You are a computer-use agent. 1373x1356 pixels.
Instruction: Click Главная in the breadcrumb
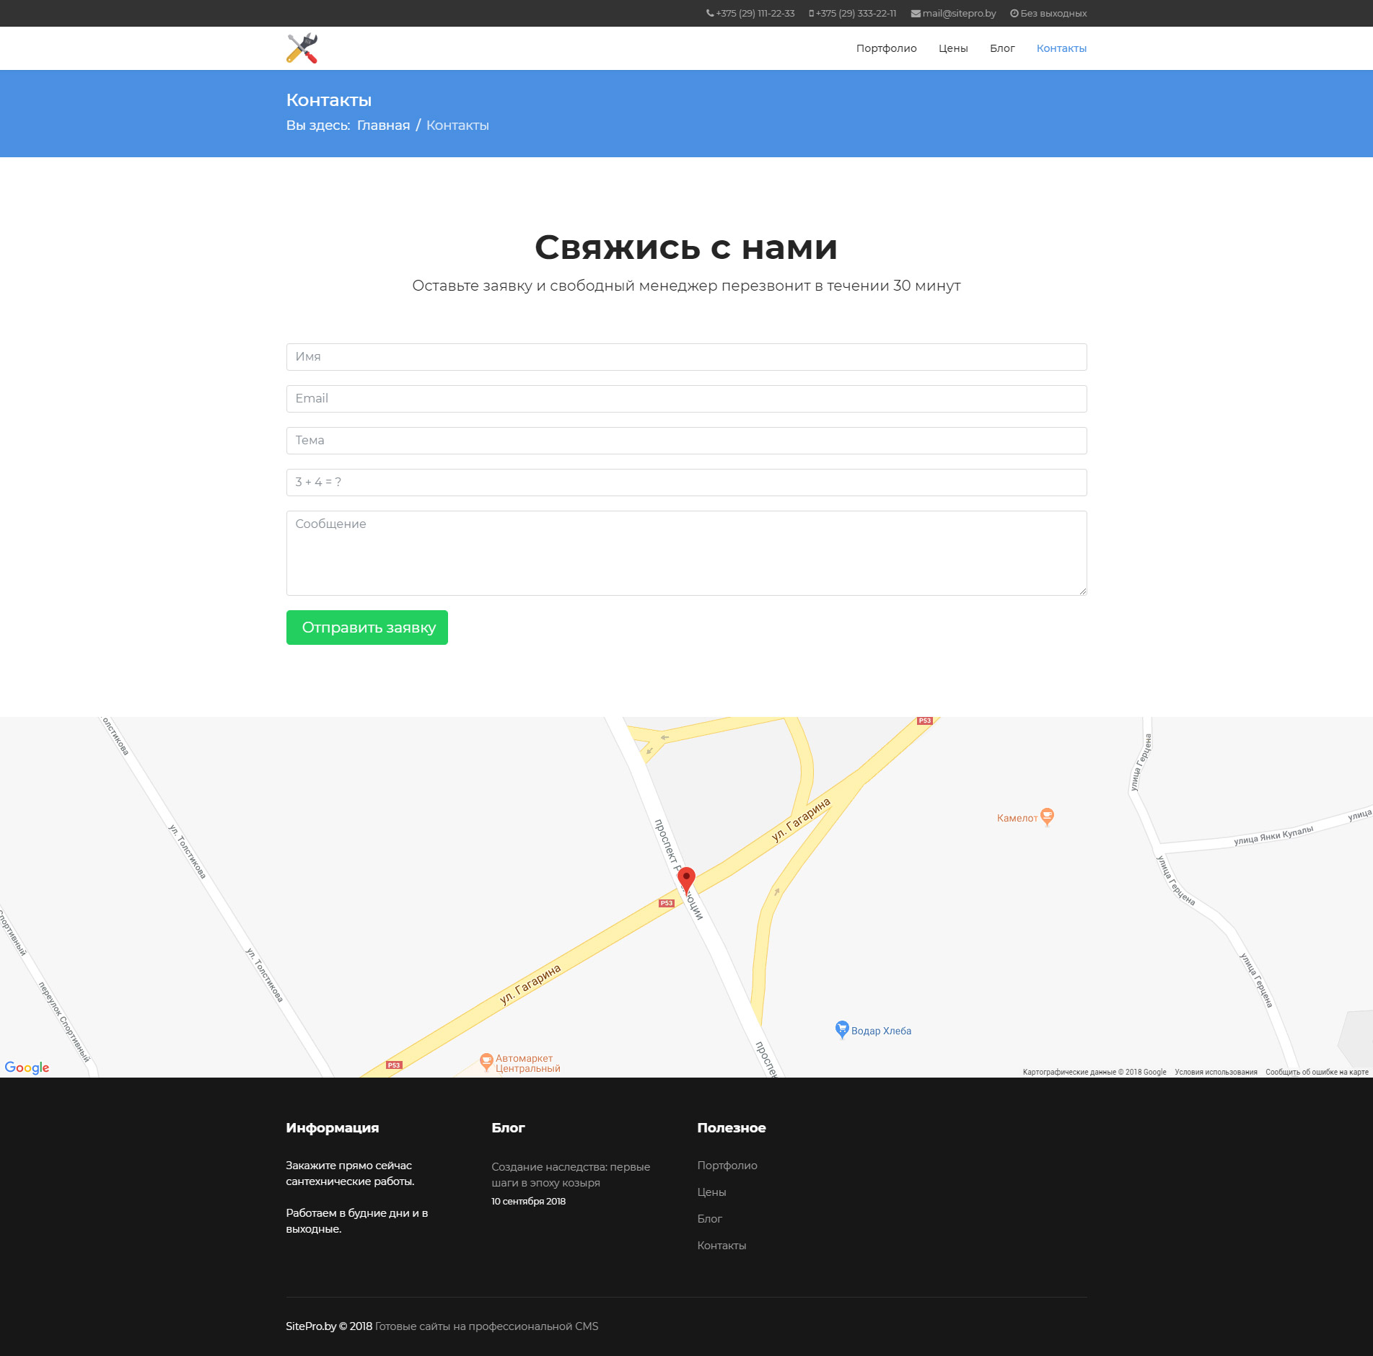383,126
